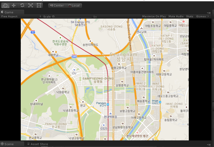Toggle Mute Audio
The width and height of the screenshot is (214, 147).
176,17
